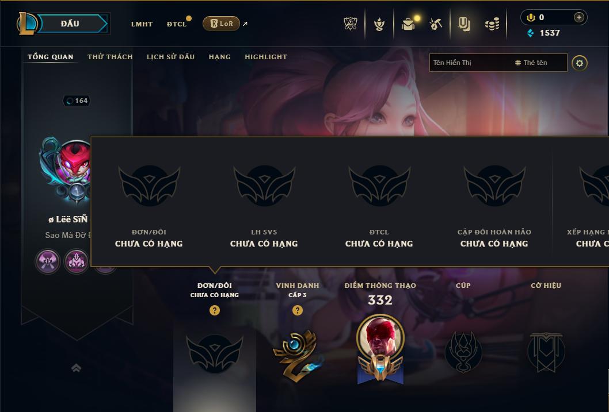Switch to the LỊCH SỬ ĐẤU tab

point(170,57)
